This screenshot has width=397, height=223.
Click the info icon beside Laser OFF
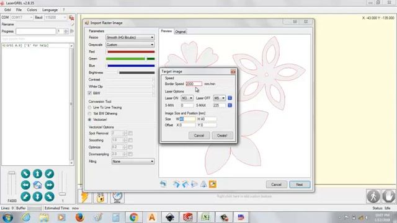click(230, 98)
